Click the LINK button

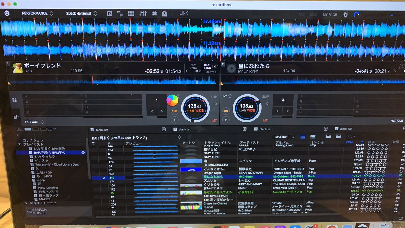click(x=184, y=14)
